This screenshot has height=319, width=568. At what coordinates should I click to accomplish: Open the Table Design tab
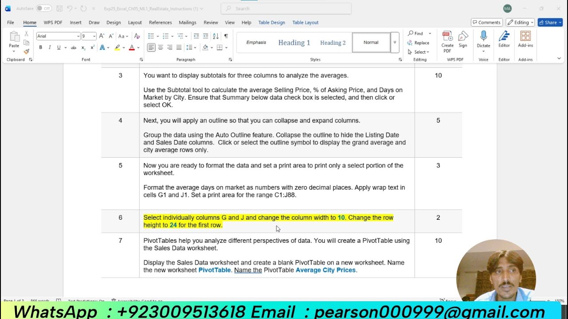(x=272, y=23)
